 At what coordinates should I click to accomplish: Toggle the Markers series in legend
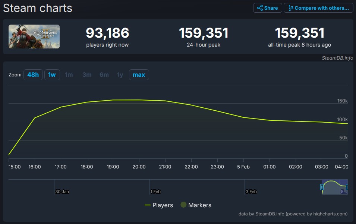click(196, 205)
